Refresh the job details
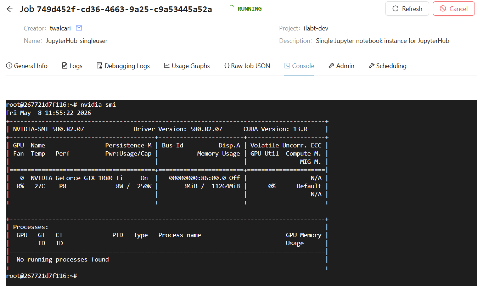The image size is (477, 286). pyautogui.click(x=407, y=9)
